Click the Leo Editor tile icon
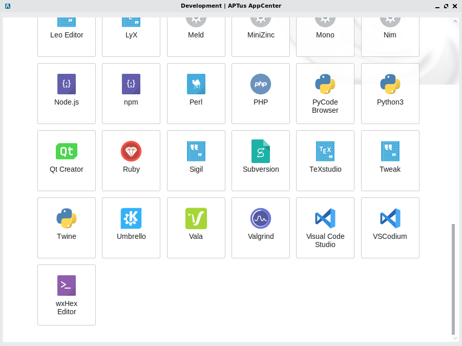The width and height of the screenshot is (462, 346). (67, 22)
